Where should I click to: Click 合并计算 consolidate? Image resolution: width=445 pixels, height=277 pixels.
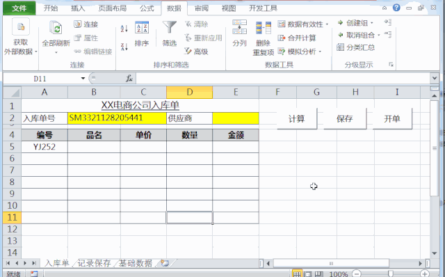tap(297, 38)
